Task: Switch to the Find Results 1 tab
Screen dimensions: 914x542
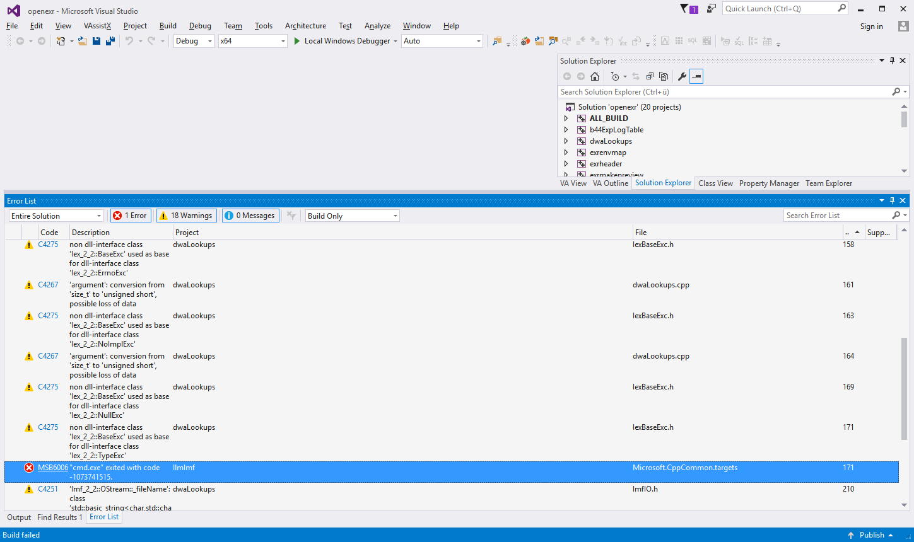Action: click(60, 517)
